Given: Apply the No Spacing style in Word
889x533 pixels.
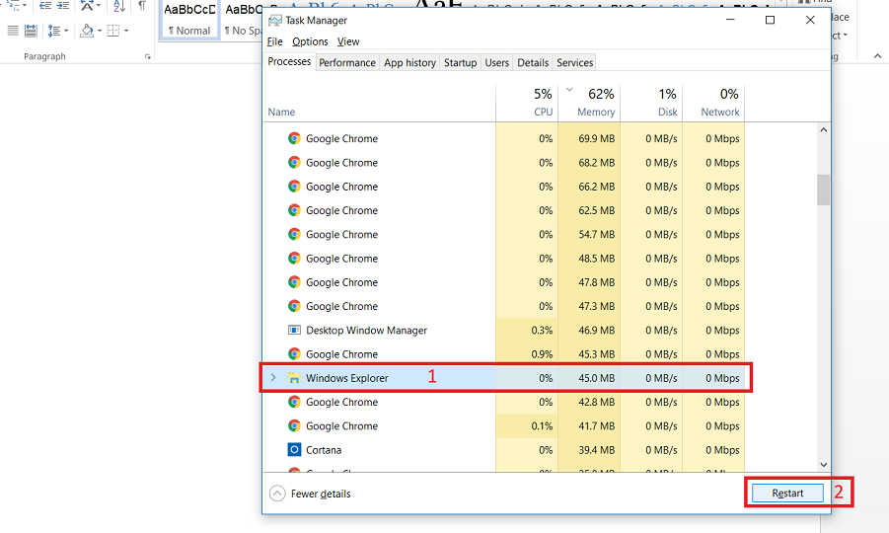Looking at the screenshot, I should click(243, 20).
